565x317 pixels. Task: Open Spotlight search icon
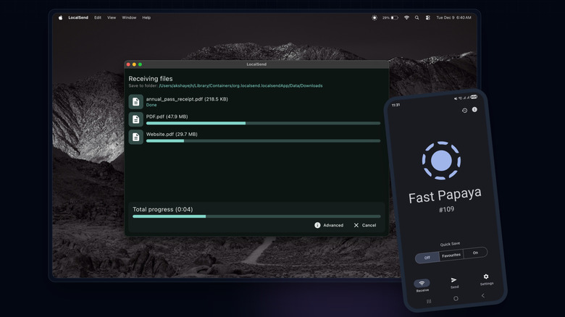click(x=417, y=17)
